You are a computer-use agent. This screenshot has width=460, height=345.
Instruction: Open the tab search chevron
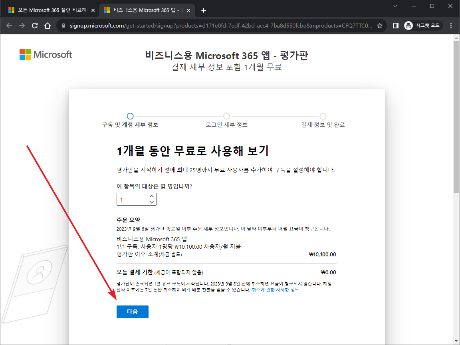click(x=395, y=6)
